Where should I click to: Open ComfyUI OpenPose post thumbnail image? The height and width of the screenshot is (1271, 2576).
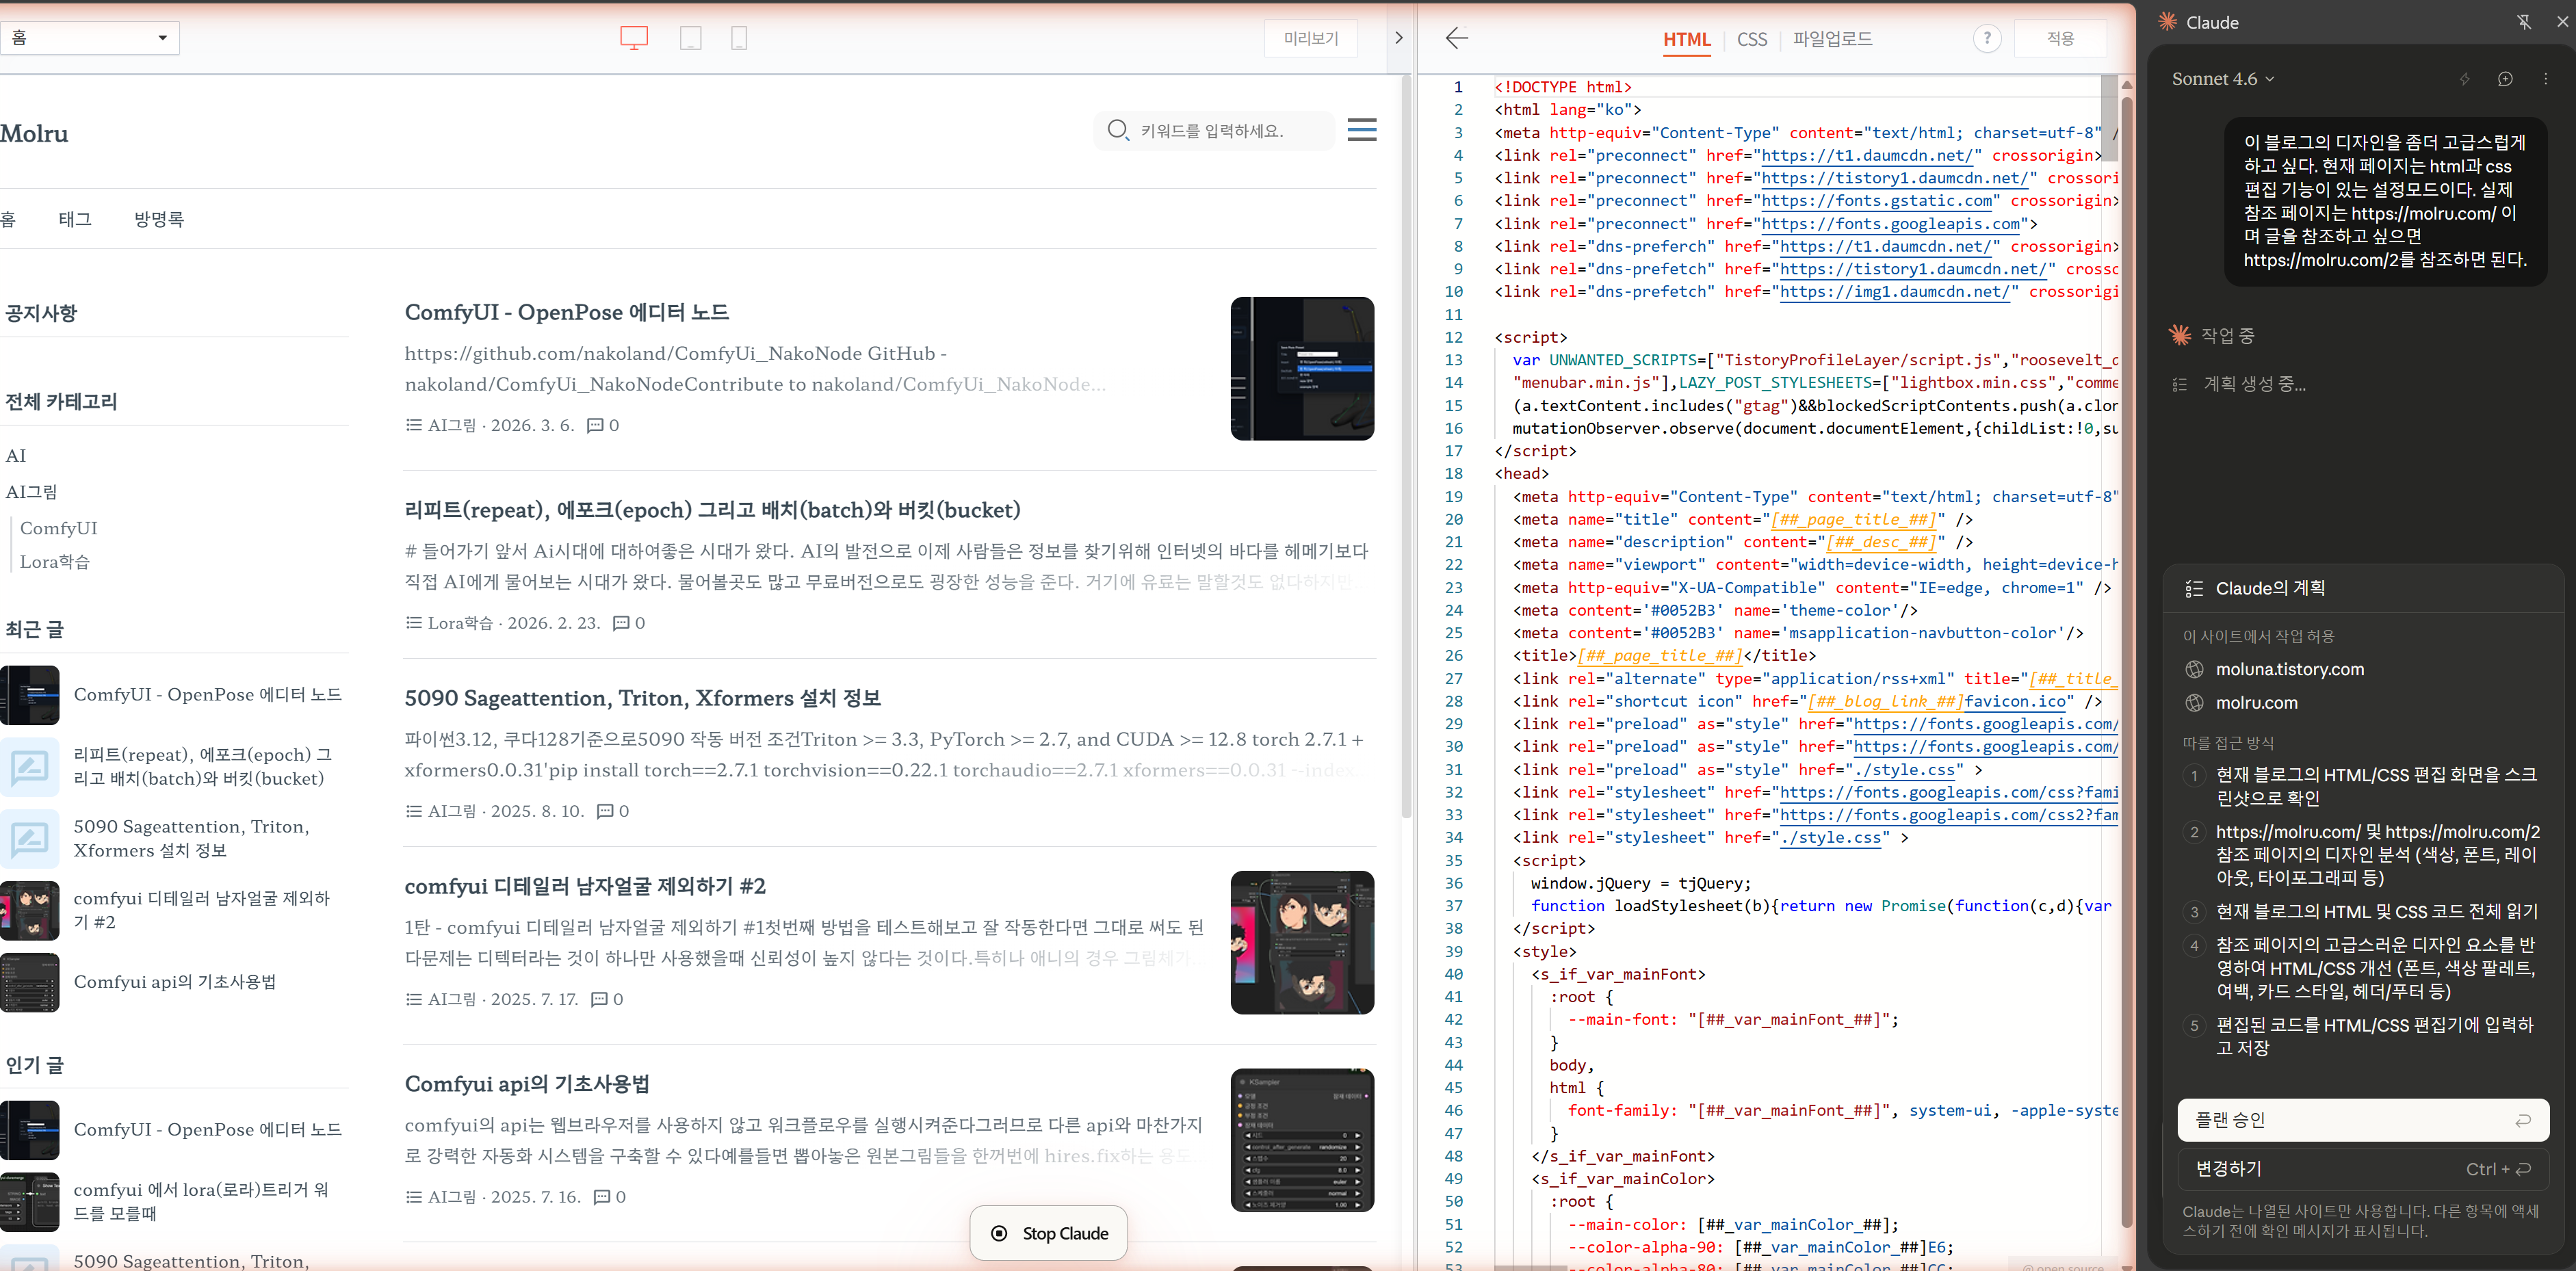point(1301,368)
